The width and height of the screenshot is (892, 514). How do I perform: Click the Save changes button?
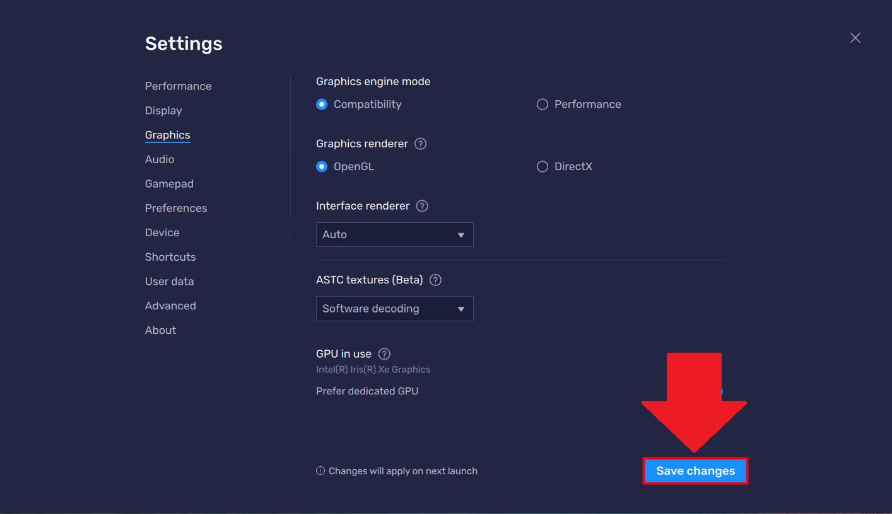695,471
